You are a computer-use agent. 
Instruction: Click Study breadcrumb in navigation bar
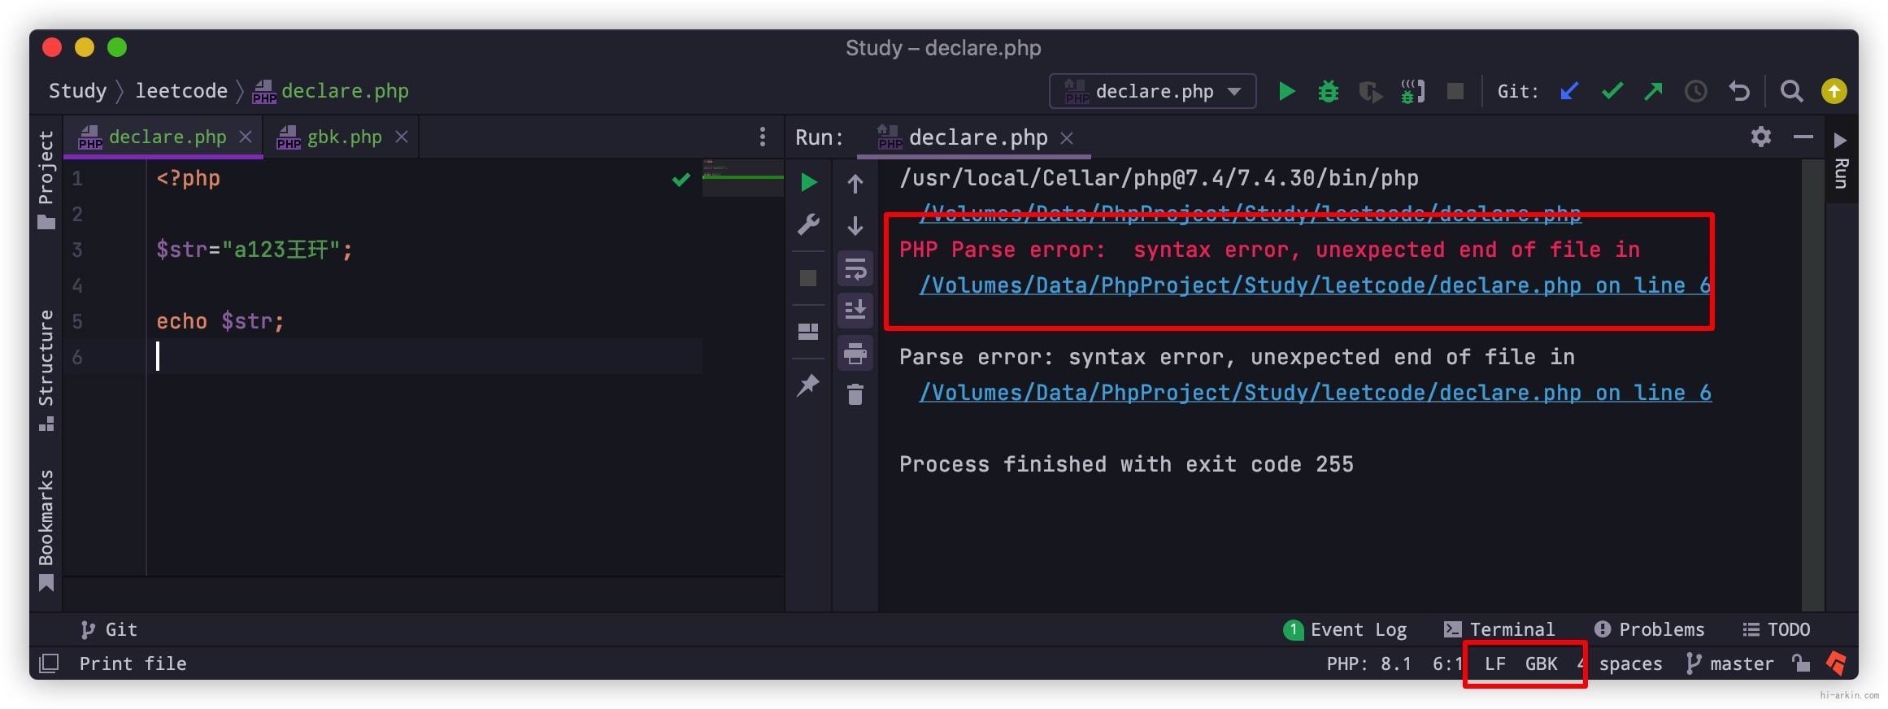(77, 91)
